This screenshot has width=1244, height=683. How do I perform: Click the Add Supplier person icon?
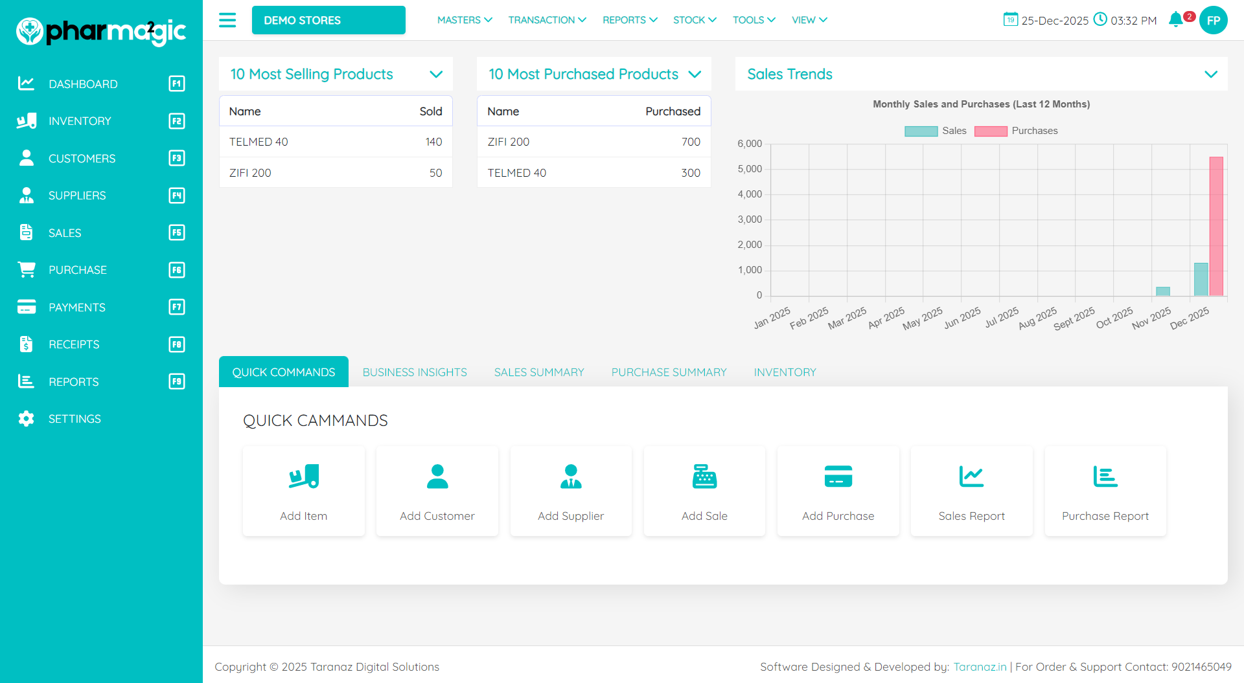[x=570, y=476]
